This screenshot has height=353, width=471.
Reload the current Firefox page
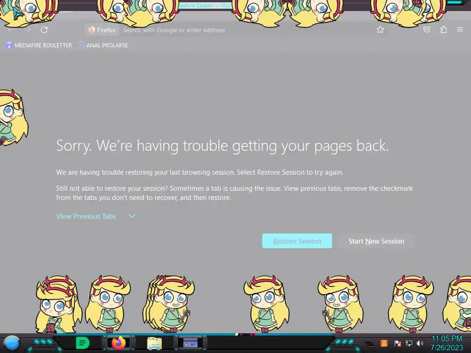pyautogui.click(x=44, y=30)
